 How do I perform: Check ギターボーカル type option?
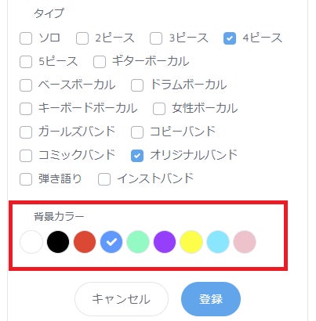click(100, 62)
